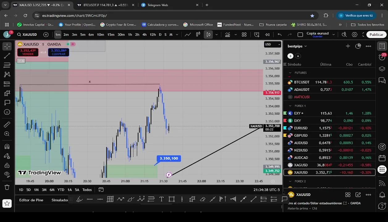
Task: Switch to BTCUSDT.P browser tab
Action: pyautogui.click(x=105, y=5)
